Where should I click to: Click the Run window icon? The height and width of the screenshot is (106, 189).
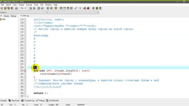click(x=64, y=8)
